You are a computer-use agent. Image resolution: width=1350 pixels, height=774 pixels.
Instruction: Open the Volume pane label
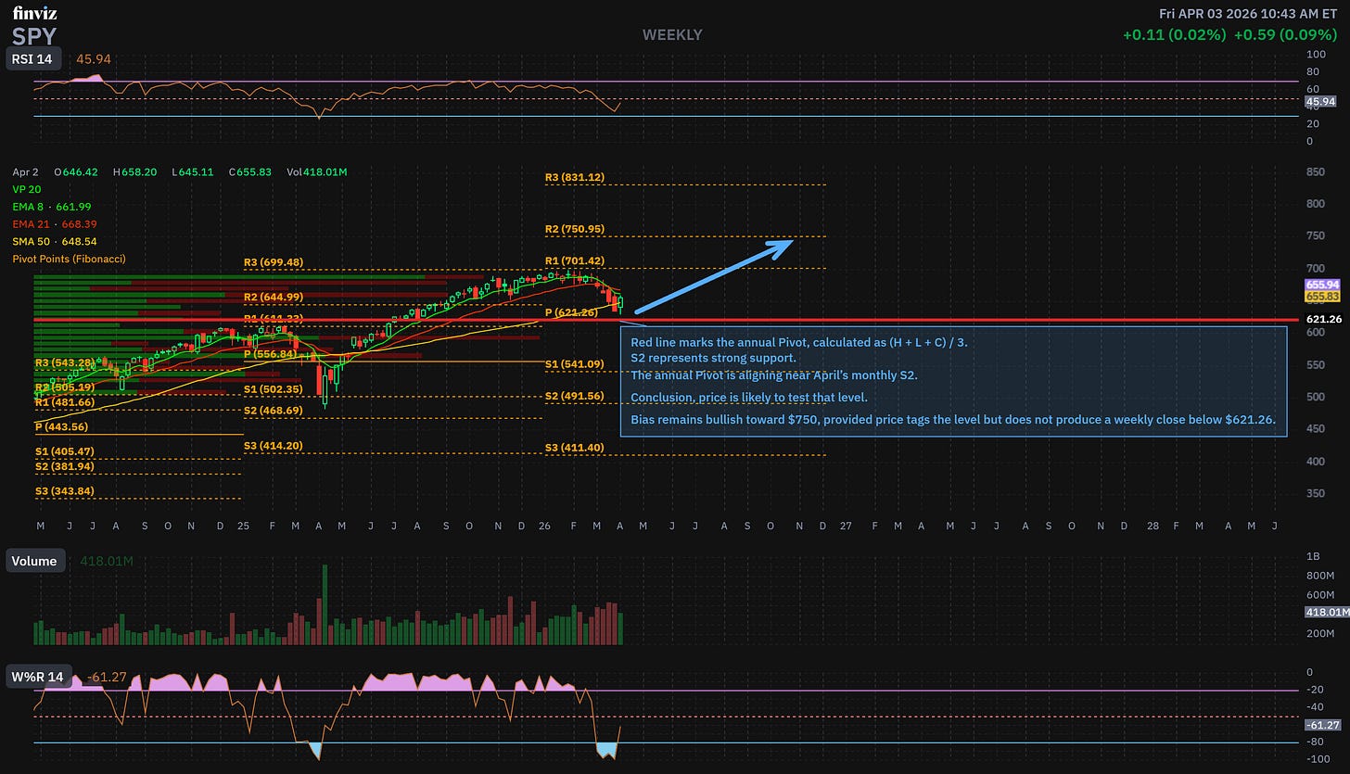tap(35, 561)
